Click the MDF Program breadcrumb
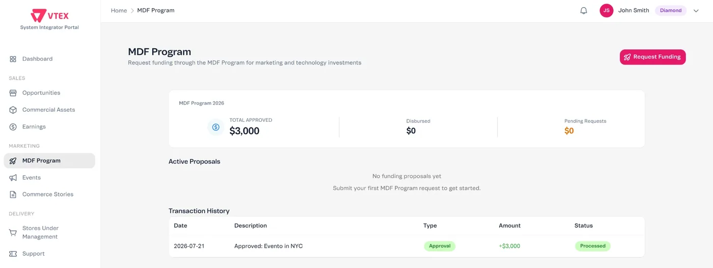This screenshot has width=713, height=268. [156, 11]
